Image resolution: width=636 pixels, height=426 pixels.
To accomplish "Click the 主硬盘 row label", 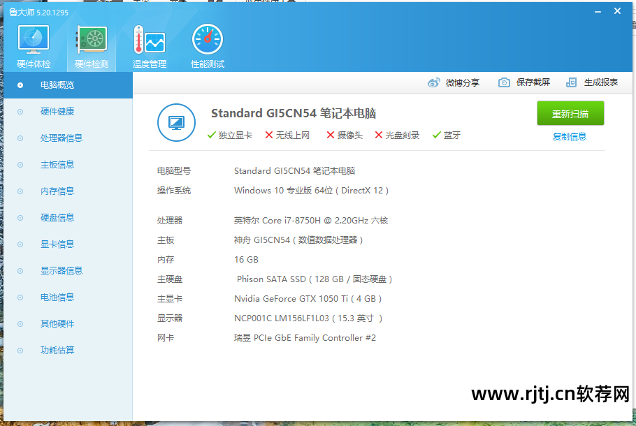I will 170,279.
